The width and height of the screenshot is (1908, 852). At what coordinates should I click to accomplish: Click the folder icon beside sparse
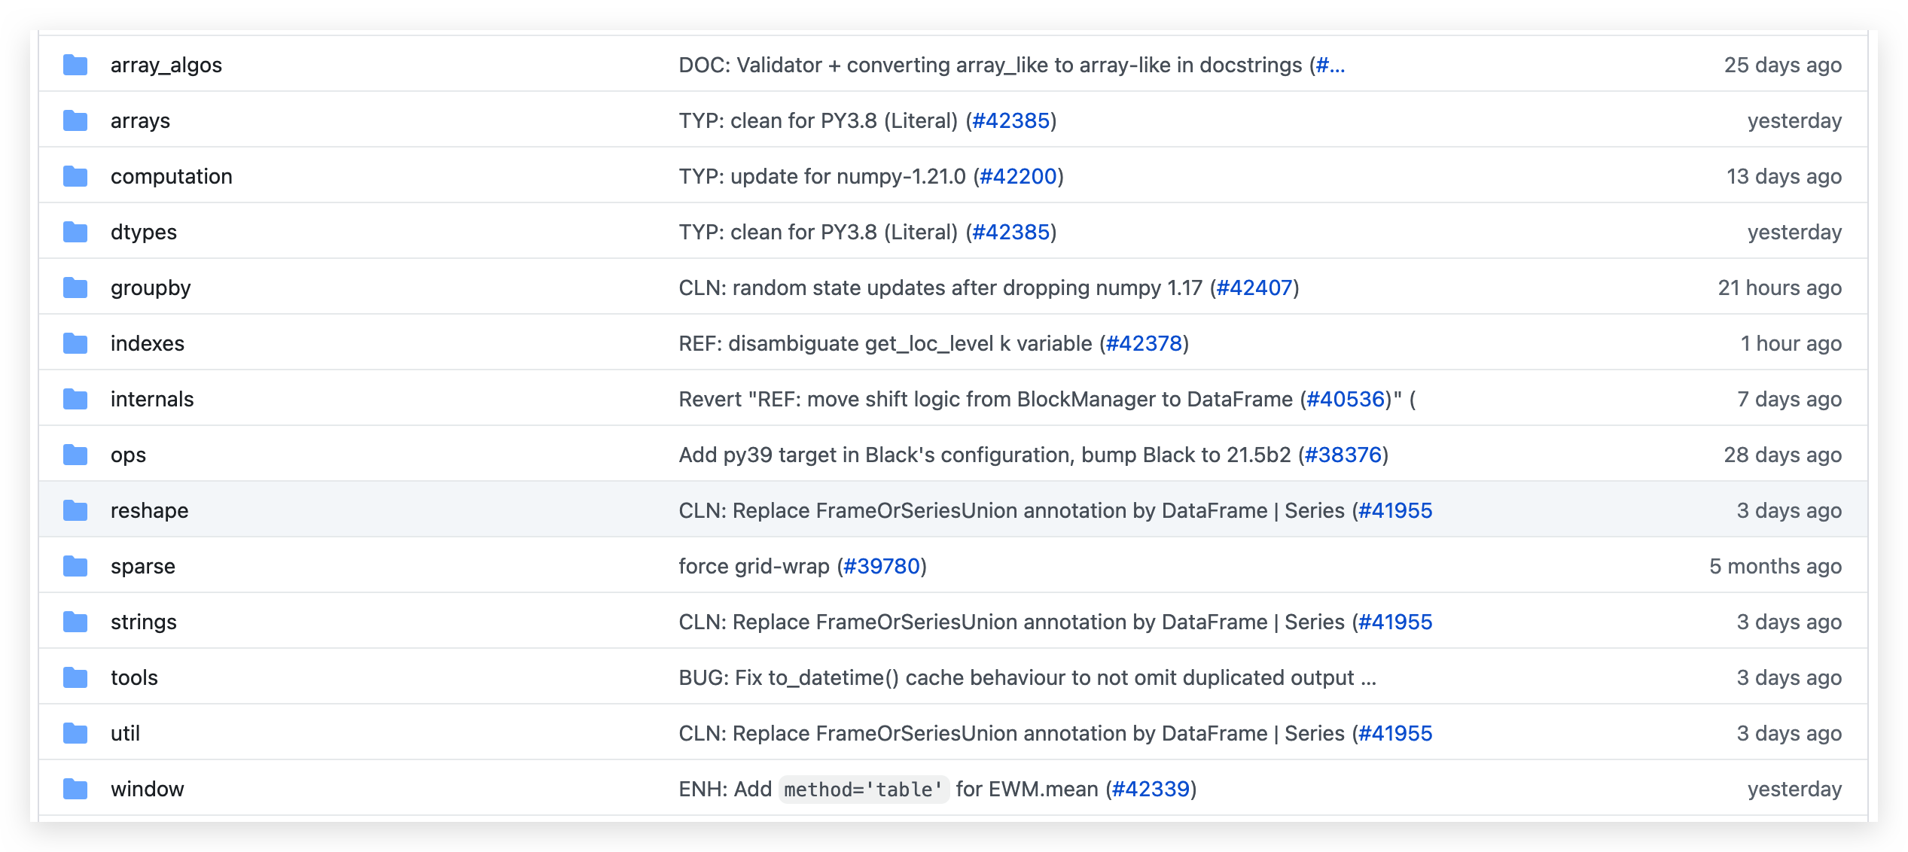tap(75, 567)
